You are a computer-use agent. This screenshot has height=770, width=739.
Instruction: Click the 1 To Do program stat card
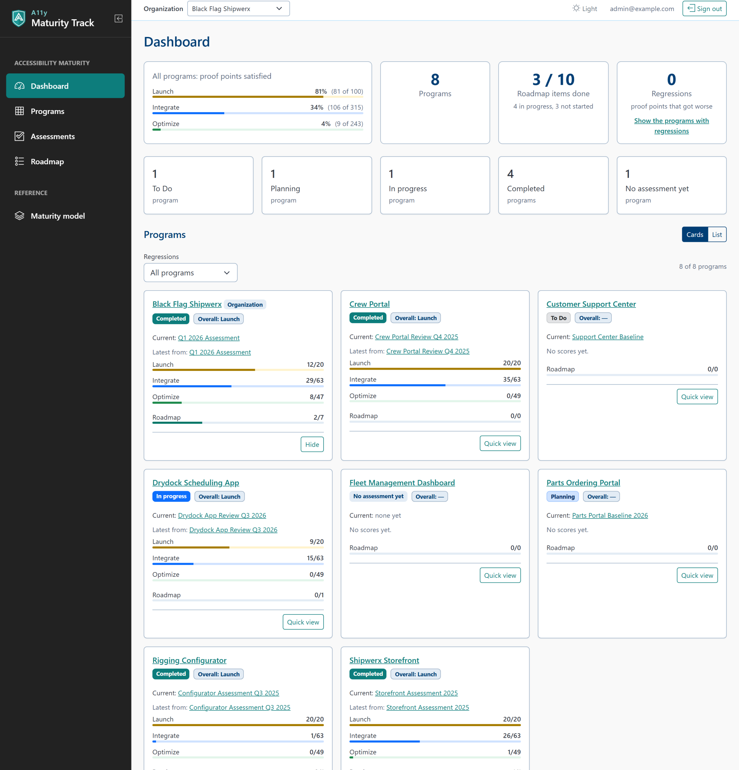(x=198, y=185)
